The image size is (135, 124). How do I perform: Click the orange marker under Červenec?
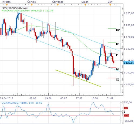(58, 5)
